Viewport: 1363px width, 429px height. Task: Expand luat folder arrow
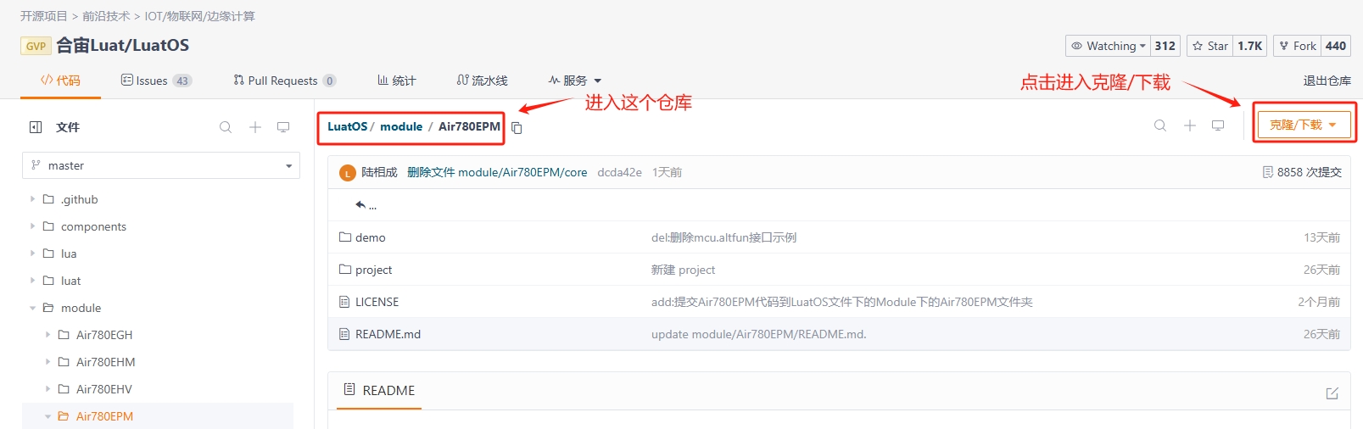(x=32, y=281)
